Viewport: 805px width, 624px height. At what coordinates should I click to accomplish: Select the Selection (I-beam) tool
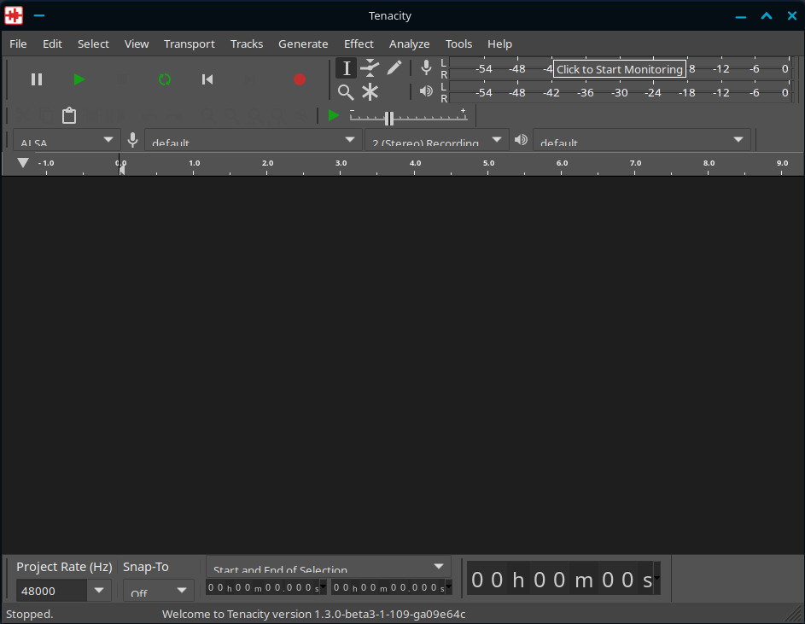coord(346,68)
